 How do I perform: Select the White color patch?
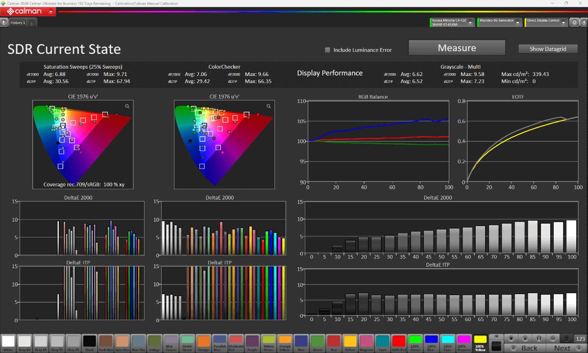(x=8, y=343)
